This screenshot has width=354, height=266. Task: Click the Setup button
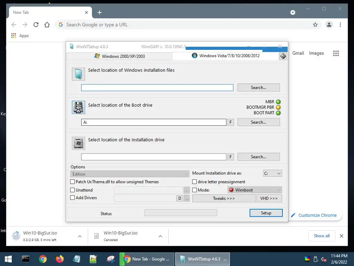[x=266, y=213]
